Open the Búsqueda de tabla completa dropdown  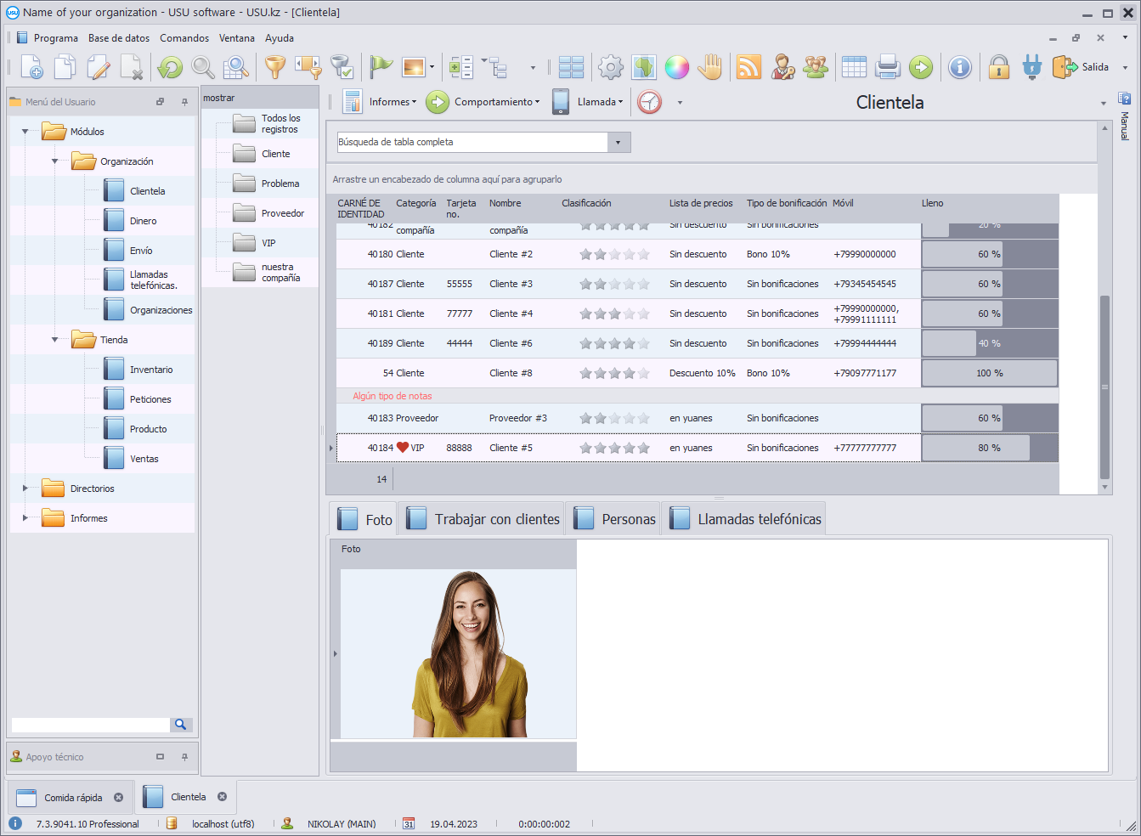tap(618, 143)
